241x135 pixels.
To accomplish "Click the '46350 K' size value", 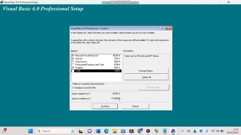I will [117, 55].
